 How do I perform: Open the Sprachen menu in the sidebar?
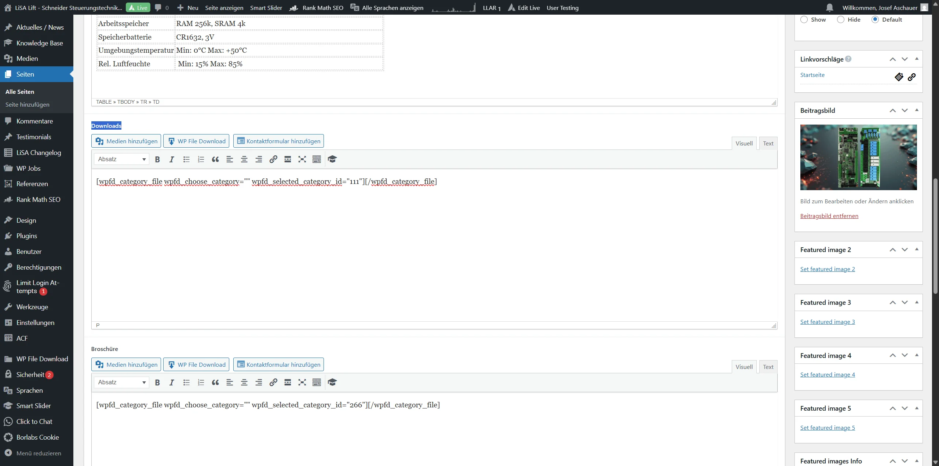point(30,391)
